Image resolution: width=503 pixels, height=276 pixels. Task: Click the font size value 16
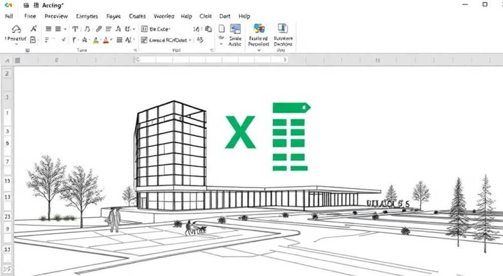click(x=196, y=29)
